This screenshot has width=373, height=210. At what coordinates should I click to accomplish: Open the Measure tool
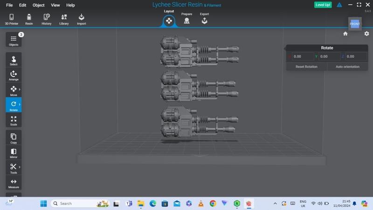pos(14,183)
